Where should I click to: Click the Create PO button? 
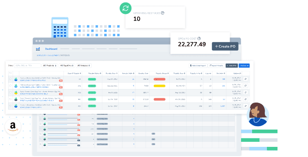point(225,46)
